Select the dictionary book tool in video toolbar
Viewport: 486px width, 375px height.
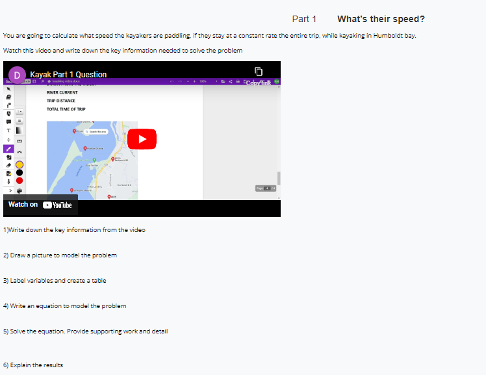pos(8,97)
